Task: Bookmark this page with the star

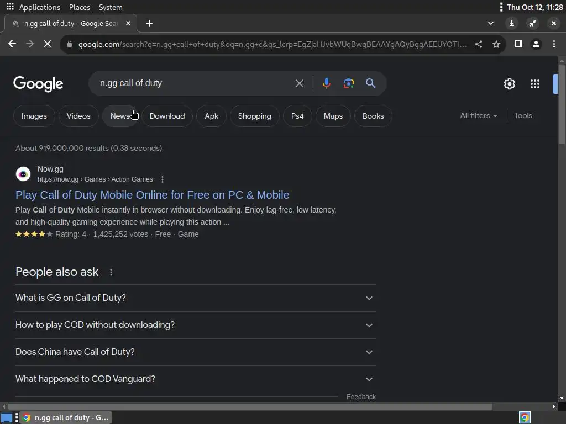Action: coord(496,44)
